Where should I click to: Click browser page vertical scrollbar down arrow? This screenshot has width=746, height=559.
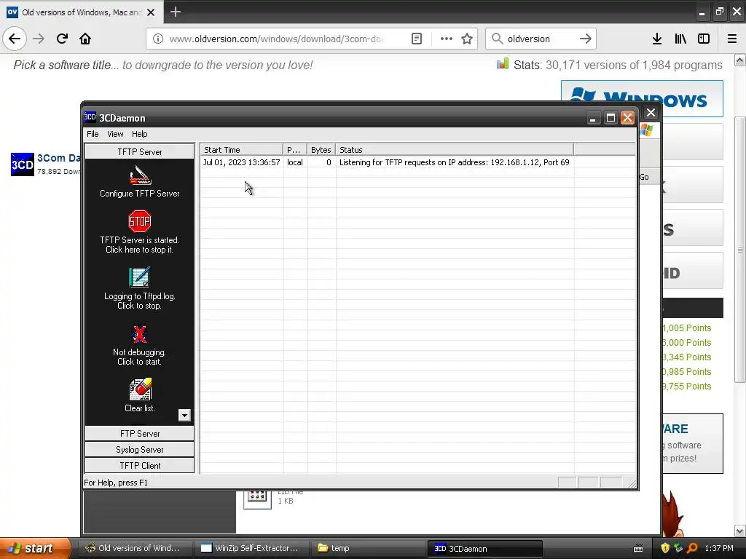tap(740, 531)
